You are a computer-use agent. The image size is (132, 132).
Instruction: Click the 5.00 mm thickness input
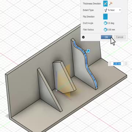(x=117, y=64)
